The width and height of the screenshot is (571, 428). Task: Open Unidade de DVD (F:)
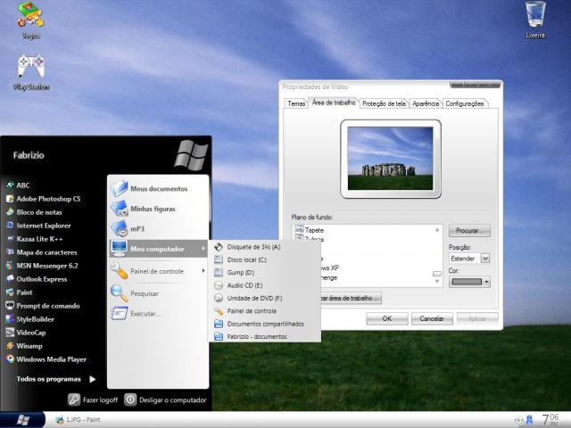tap(264, 298)
